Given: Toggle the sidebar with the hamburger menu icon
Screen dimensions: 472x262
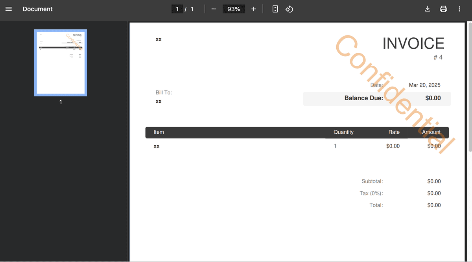Looking at the screenshot, I should [x=9, y=9].
